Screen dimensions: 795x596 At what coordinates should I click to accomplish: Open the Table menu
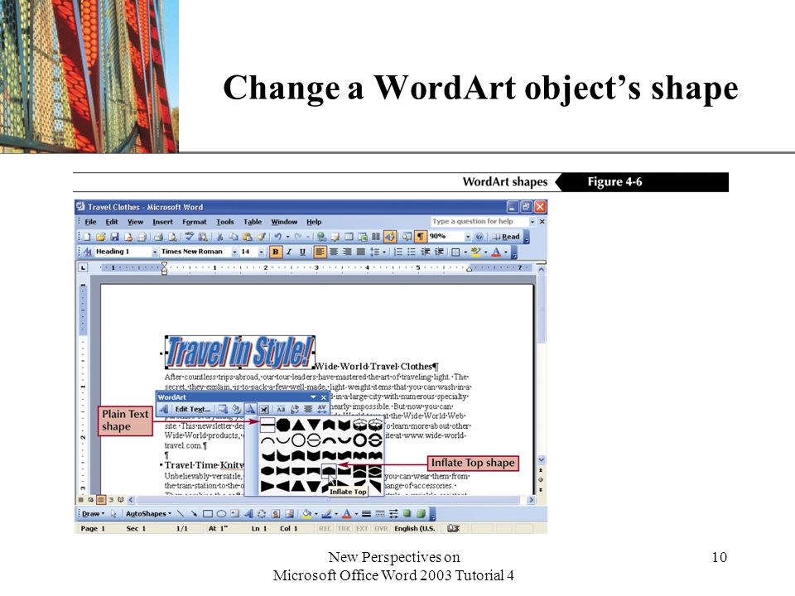coord(253,222)
